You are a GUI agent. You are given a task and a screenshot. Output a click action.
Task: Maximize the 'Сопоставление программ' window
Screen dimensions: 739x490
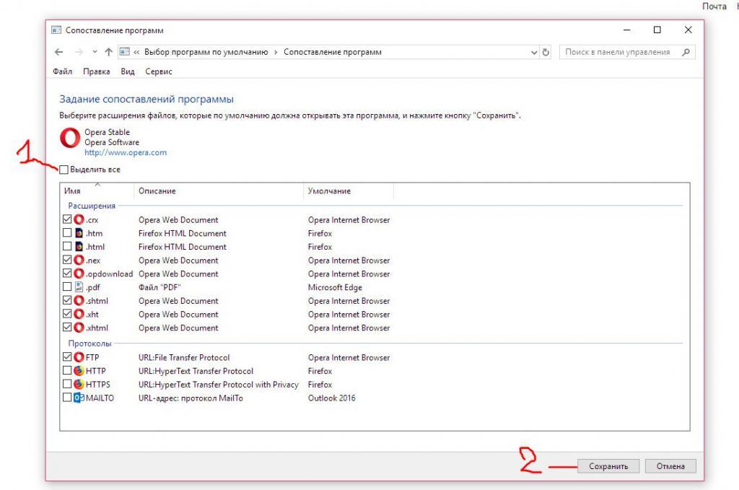pyautogui.click(x=657, y=30)
